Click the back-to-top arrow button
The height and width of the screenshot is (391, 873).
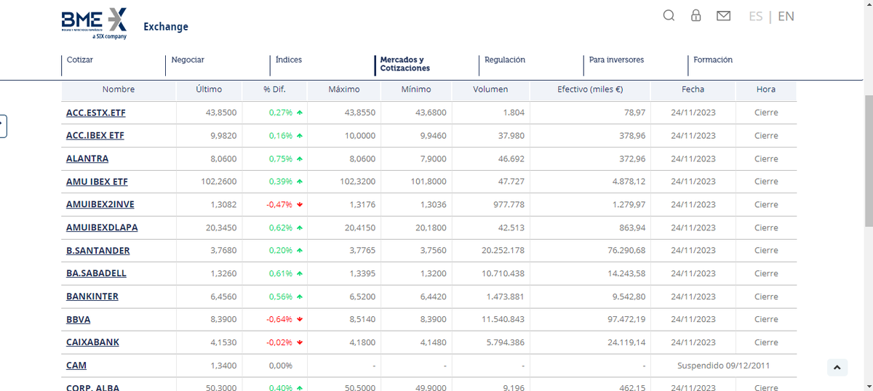coord(837,368)
